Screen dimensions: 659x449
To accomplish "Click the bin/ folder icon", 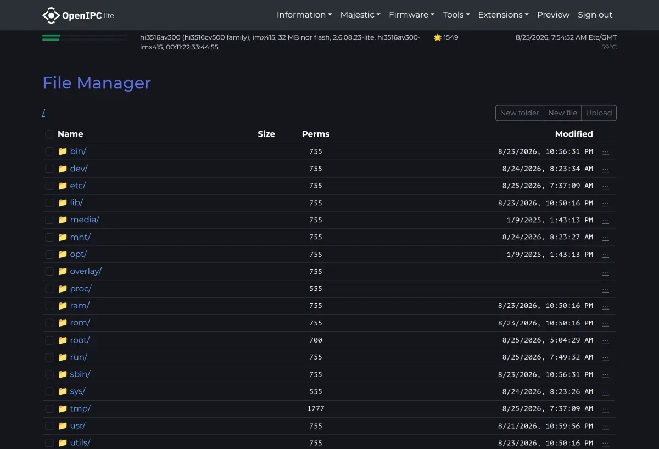I will (63, 151).
